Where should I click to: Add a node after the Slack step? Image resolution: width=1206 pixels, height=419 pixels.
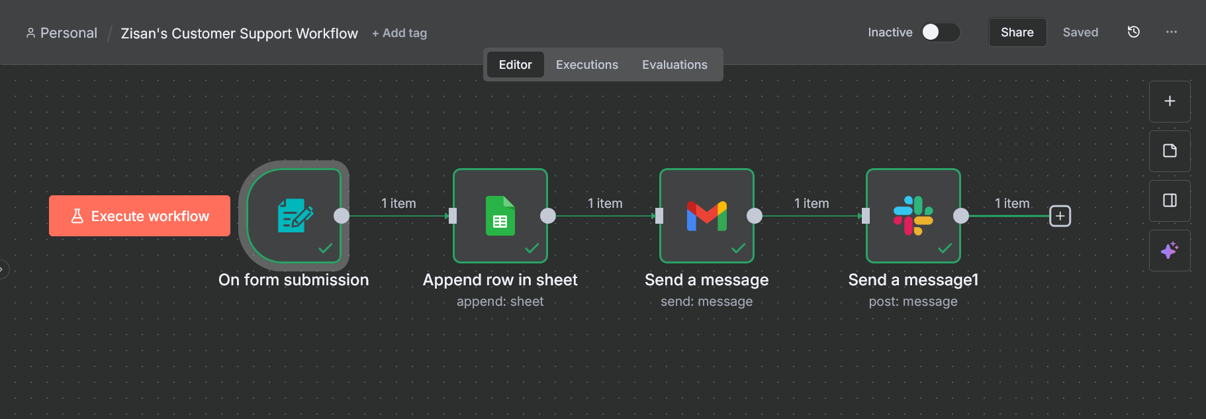[1060, 216]
